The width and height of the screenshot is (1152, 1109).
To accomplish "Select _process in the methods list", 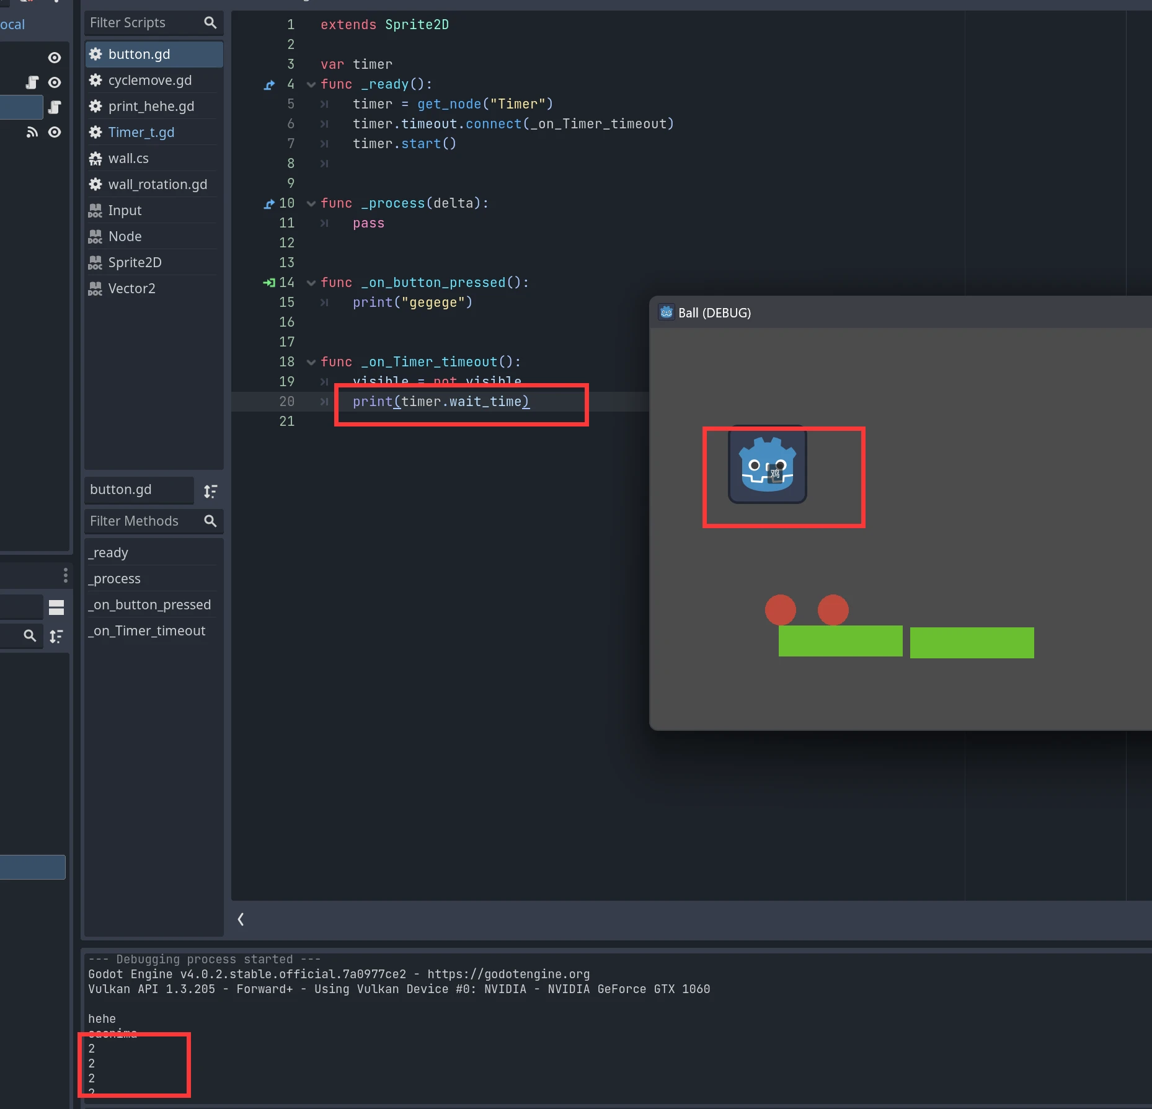I will coord(114,578).
